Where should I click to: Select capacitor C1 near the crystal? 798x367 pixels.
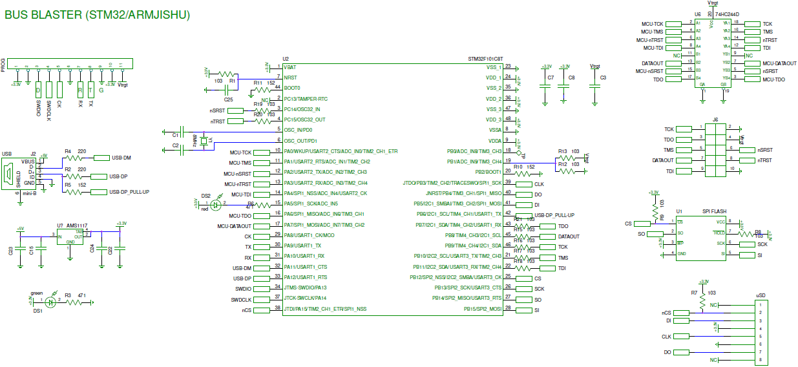click(x=183, y=131)
